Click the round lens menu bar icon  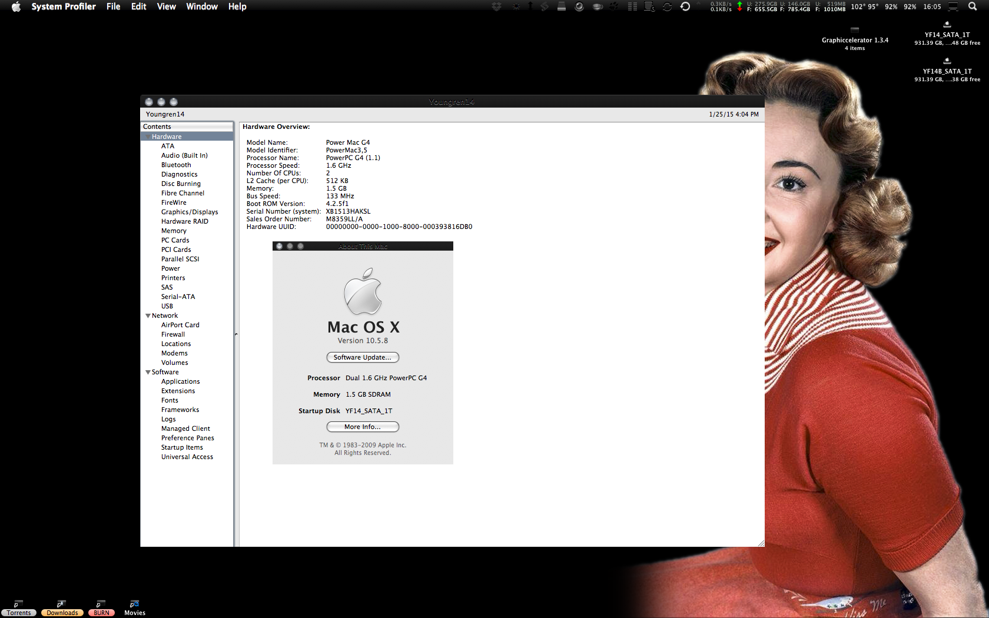pyautogui.click(x=579, y=6)
